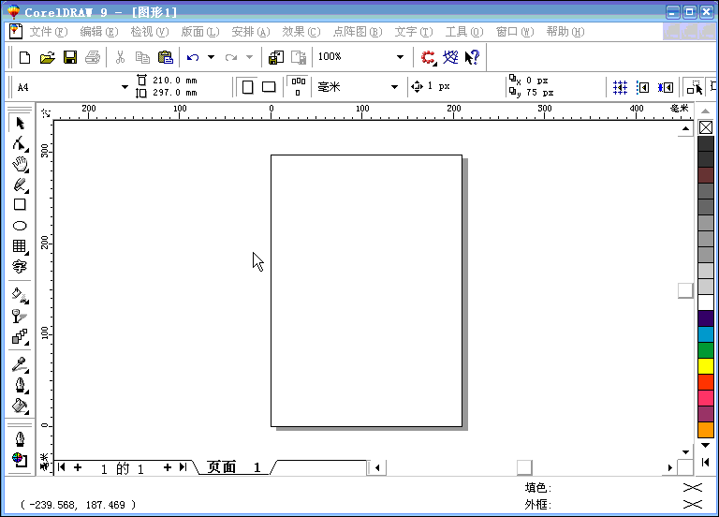Toggle Snap to Guidelines
The height and width of the screenshot is (517, 719).
642,87
